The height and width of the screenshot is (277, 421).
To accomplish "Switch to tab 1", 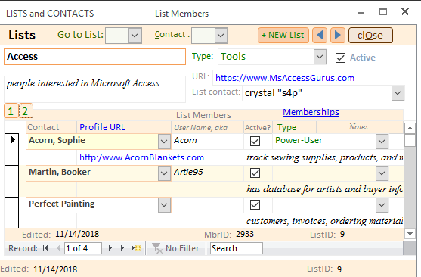I will pos(11,110).
